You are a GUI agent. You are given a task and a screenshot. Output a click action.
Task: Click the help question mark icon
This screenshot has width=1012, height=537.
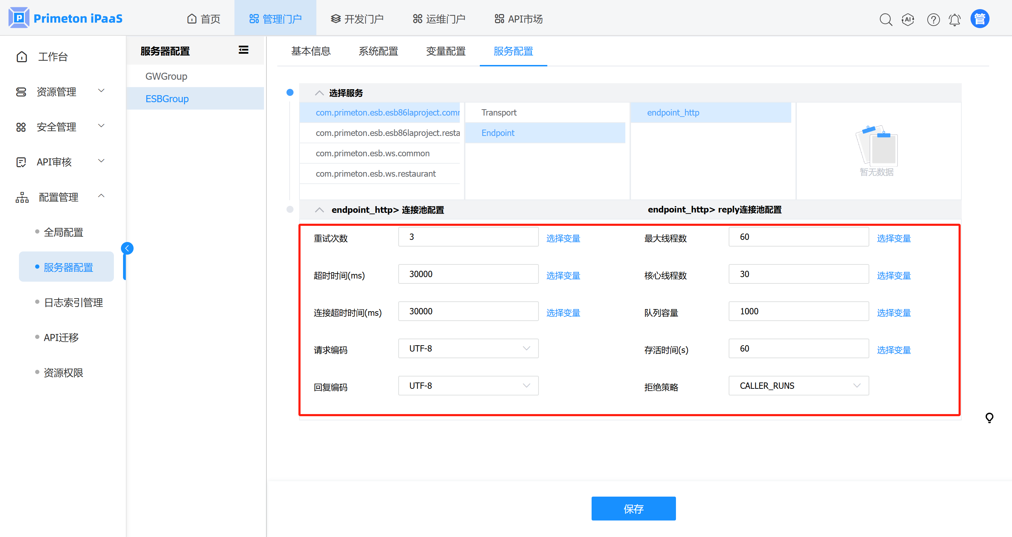[933, 19]
